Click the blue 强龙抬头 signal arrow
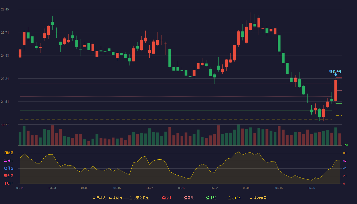The image size is (357, 204). (x=336, y=75)
